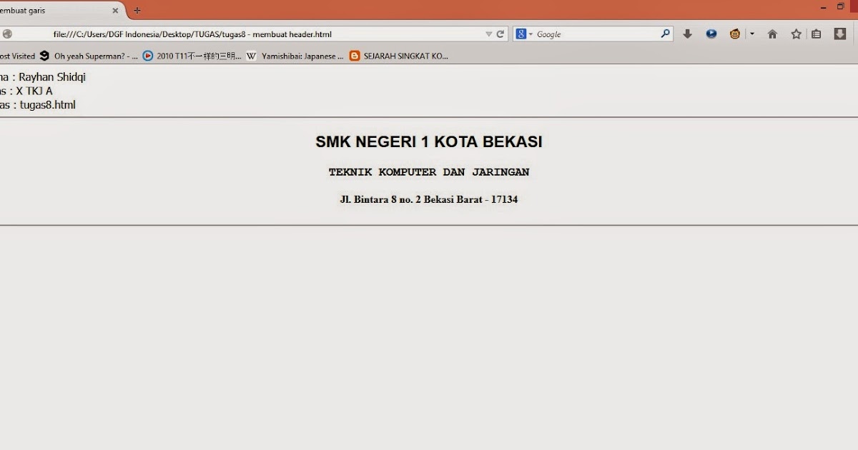Open the 'Most Visited' bookmarks folder
This screenshot has width=858, height=450.
point(16,56)
